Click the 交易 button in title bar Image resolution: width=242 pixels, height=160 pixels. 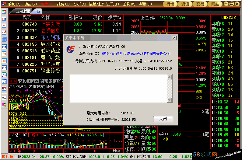[x=200, y=4]
